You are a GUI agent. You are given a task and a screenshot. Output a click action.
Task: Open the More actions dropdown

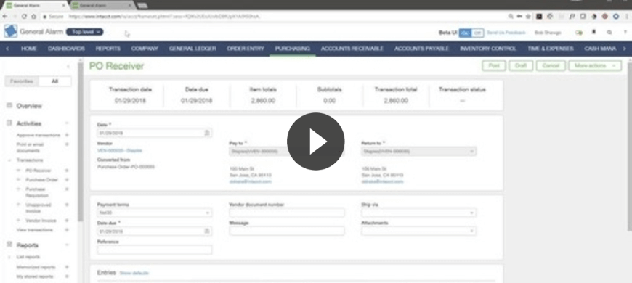point(595,65)
